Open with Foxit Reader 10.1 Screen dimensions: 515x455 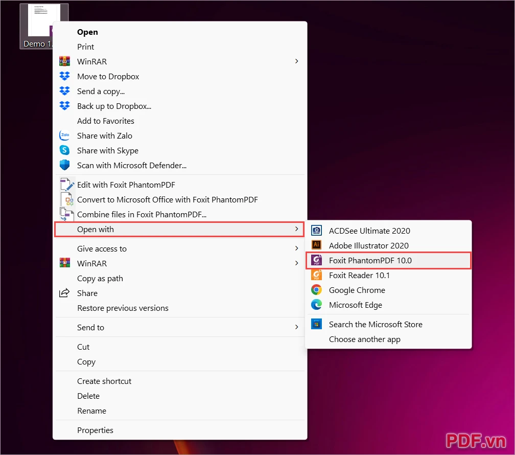point(388,275)
